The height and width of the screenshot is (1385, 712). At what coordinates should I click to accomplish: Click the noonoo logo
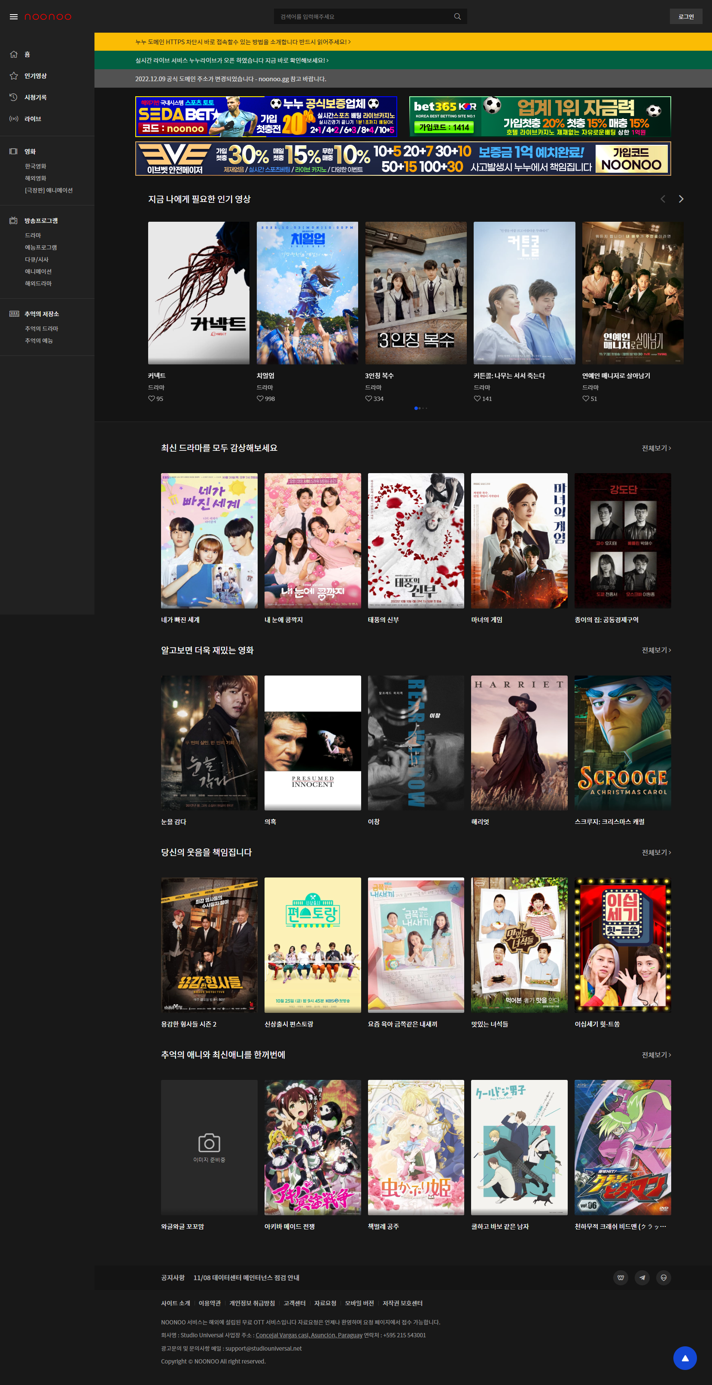point(48,17)
